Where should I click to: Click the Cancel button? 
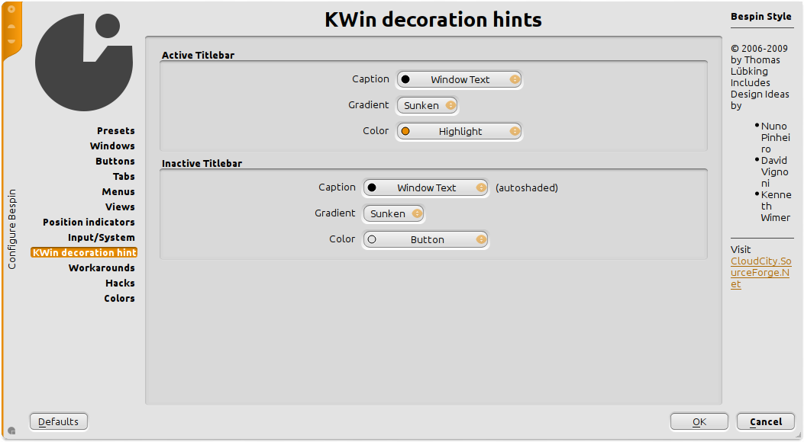766,421
